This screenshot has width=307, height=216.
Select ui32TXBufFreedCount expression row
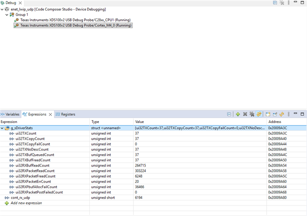coord(153,160)
